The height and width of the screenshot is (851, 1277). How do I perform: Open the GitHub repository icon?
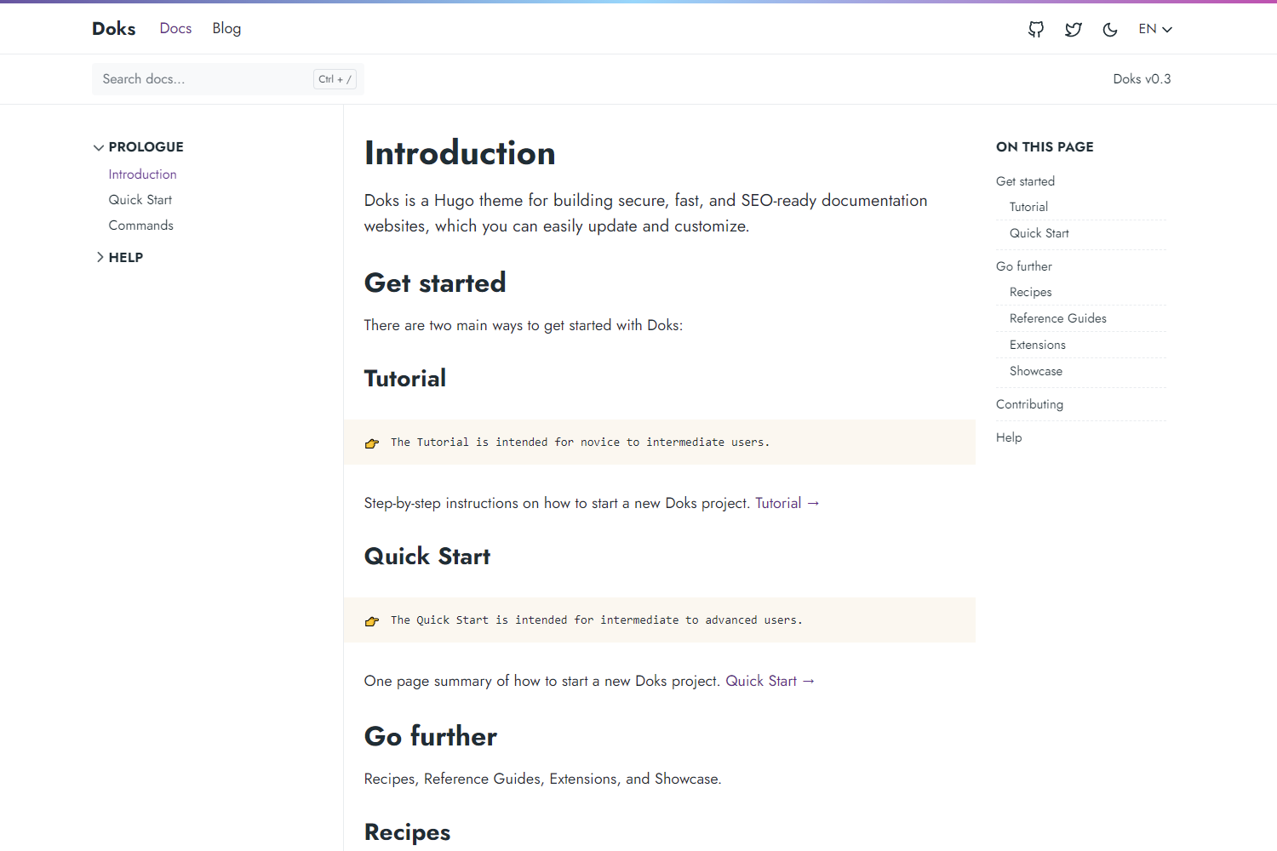click(x=1036, y=30)
